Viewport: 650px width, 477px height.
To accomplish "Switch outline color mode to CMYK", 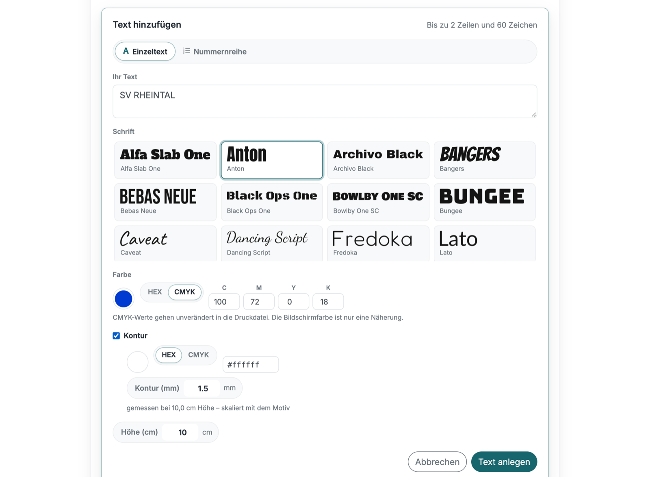I will tap(198, 355).
